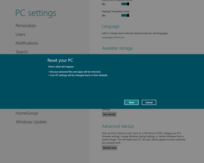Click Restart now under Advanced startup

(x=109, y=148)
